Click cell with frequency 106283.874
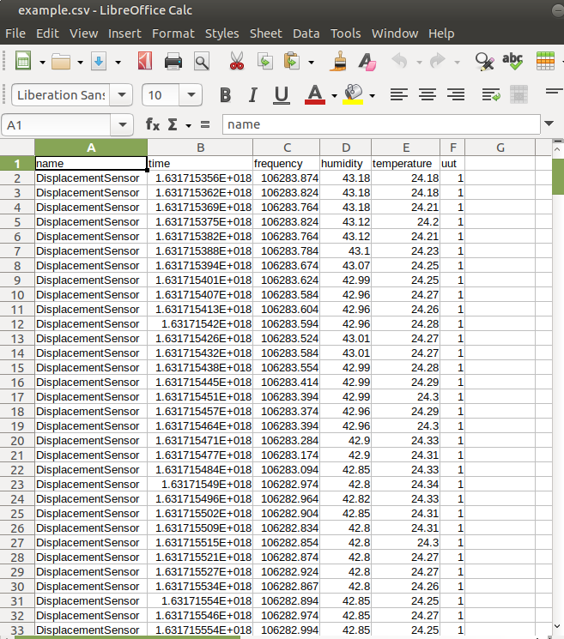564x639 pixels. point(287,178)
